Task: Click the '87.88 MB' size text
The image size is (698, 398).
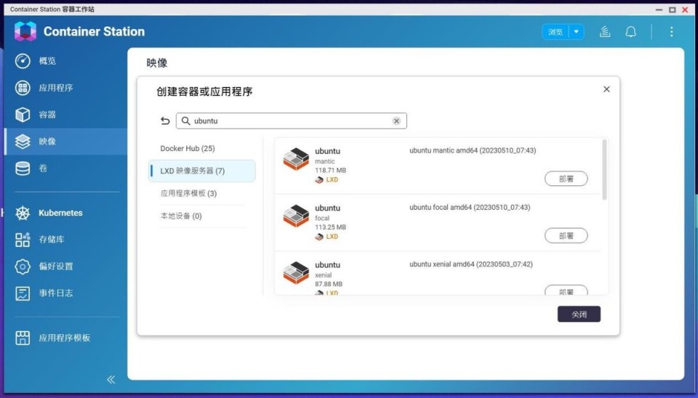Action: pos(329,284)
